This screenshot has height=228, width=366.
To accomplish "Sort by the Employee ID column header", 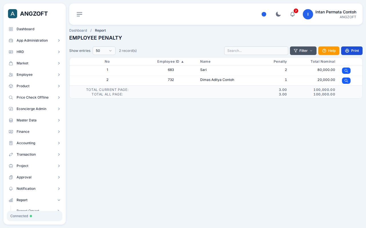I will (x=171, y=62).
